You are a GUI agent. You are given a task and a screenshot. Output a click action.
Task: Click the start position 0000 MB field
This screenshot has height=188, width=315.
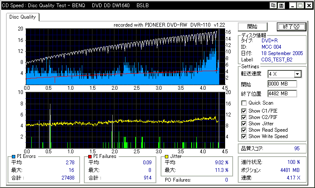pos(282,84)
